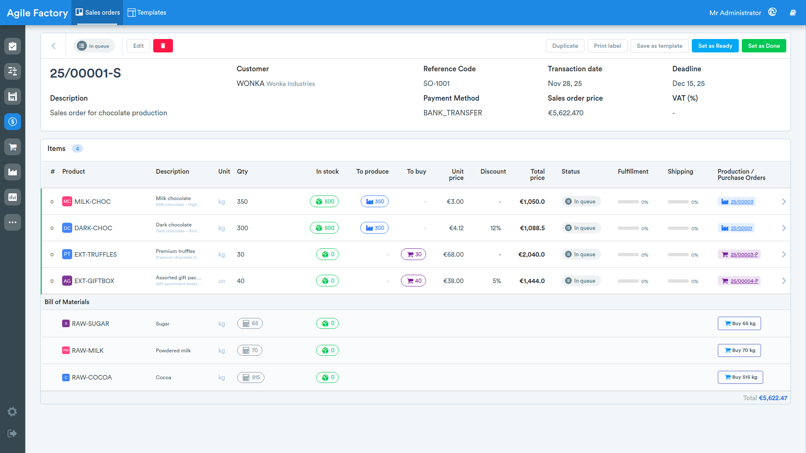Open the documentation book icon in top bar

(793, 13)
